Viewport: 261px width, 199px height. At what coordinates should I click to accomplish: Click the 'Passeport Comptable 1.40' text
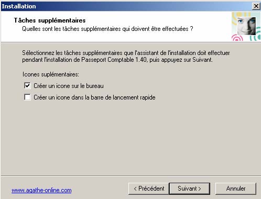[x=114, y=60]
